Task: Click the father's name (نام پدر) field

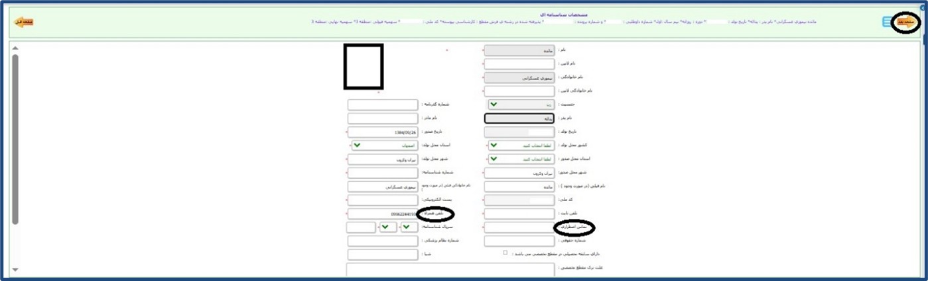Action: point(519,118)
